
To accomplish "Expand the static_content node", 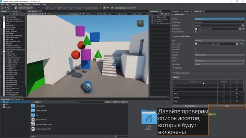I will click(x=150, y=17).
